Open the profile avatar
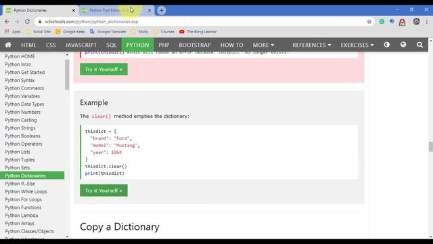Image resolution: width=433 pixels, height=244 pixels. [416, 22]
